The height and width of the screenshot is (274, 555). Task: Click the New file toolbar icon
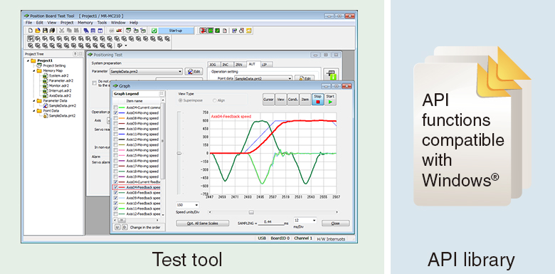pyautogui.click(x=31, y=31)
